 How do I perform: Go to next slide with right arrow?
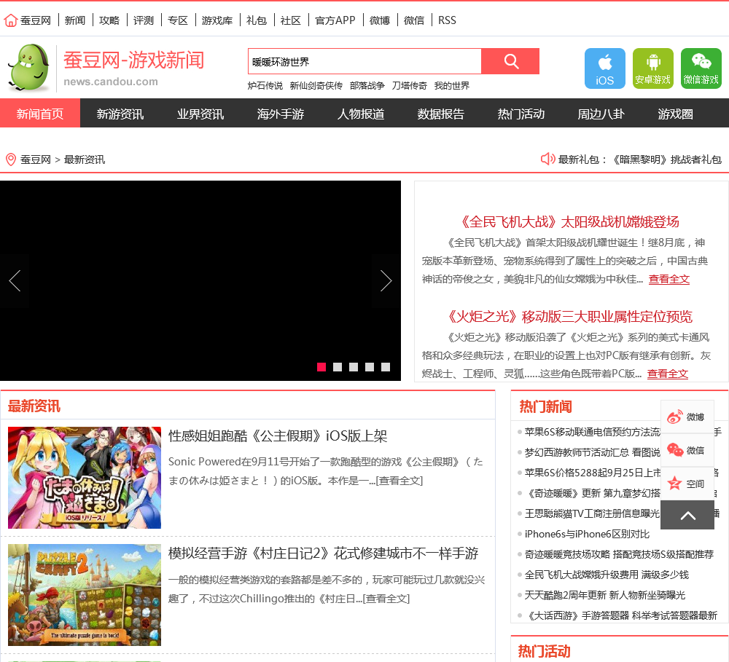coord(386,281)
